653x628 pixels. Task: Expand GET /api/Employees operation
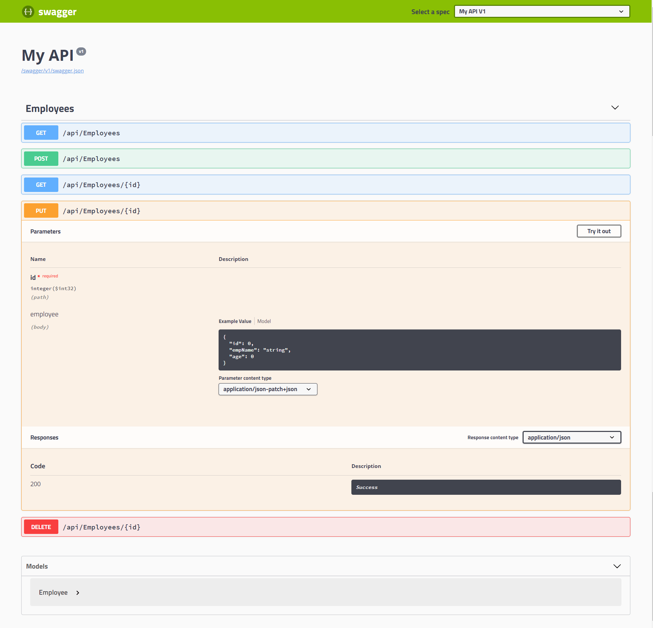click(x=326, y=133)
